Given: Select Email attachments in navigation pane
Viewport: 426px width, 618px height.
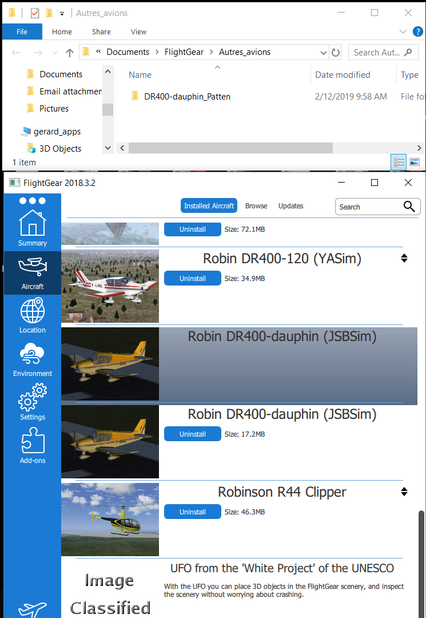Looking at the screenshot, I should pyautogui.click(x=70, y=92).
